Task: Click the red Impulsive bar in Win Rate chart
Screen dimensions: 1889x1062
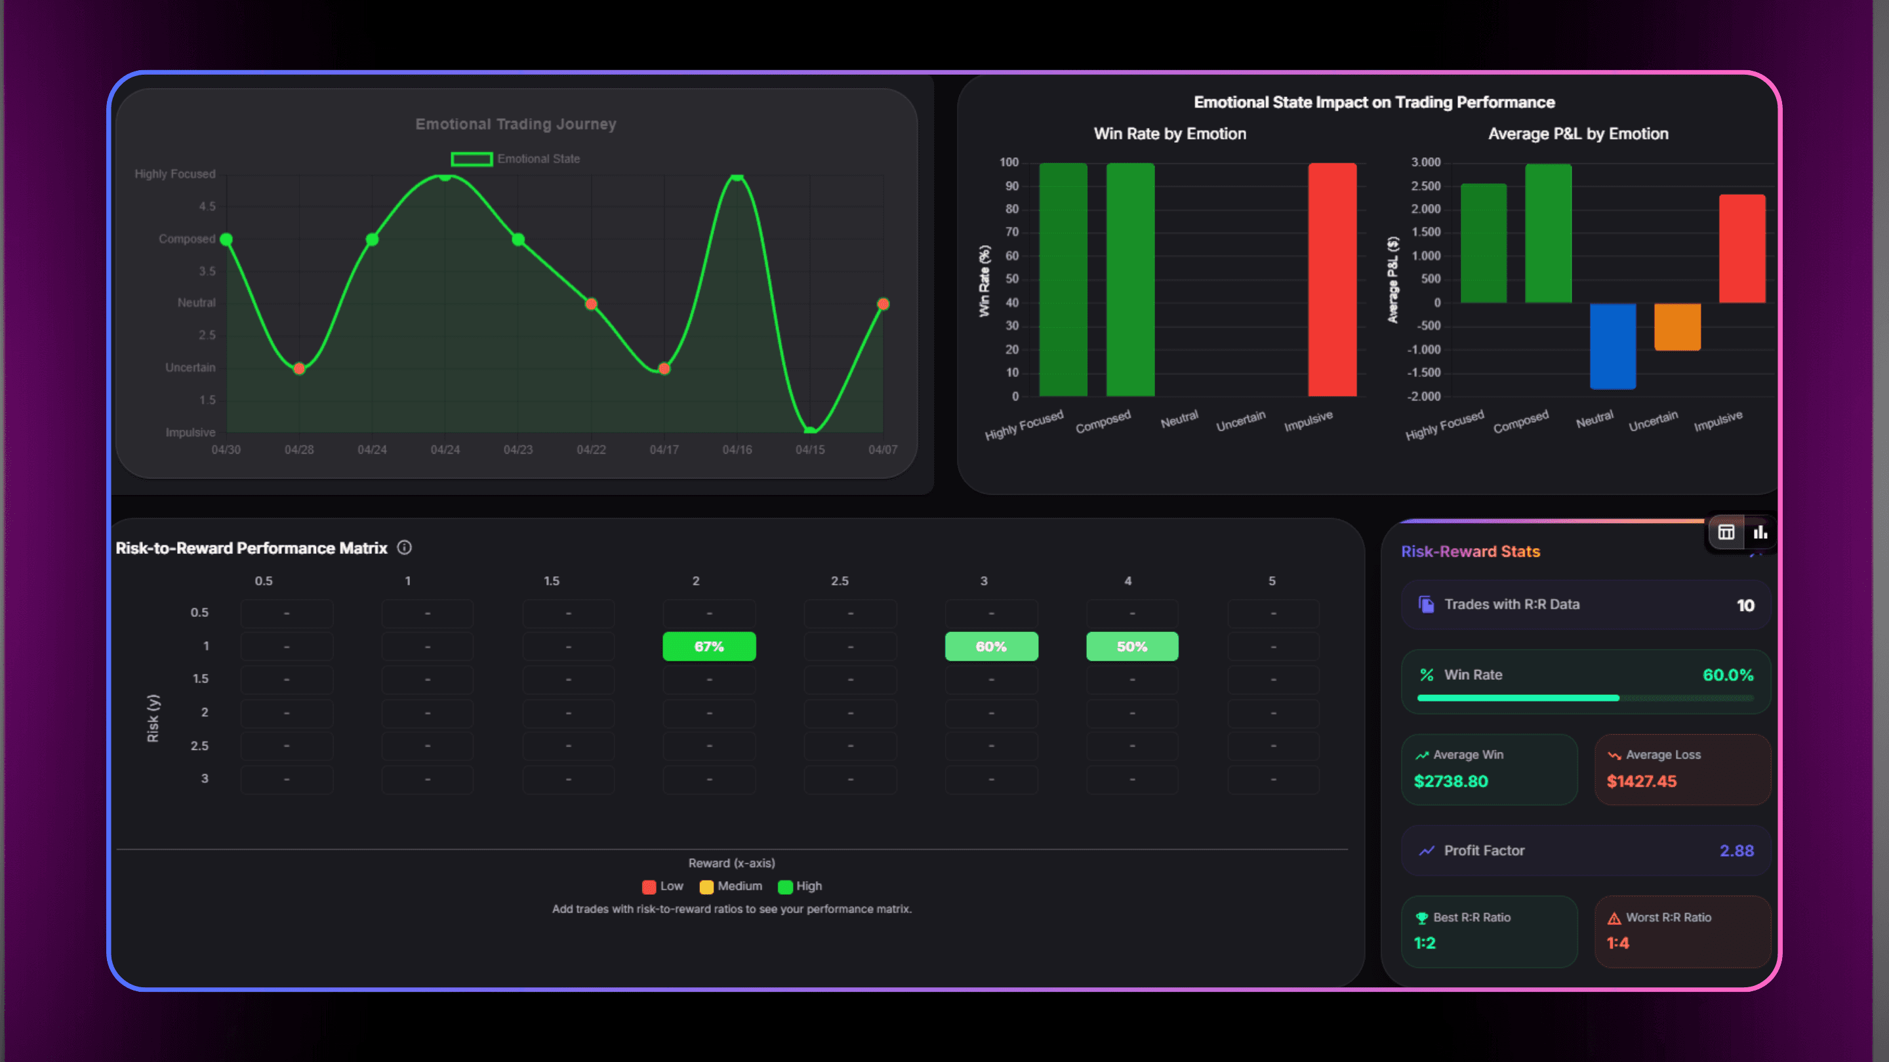Action: [1332, 280]
